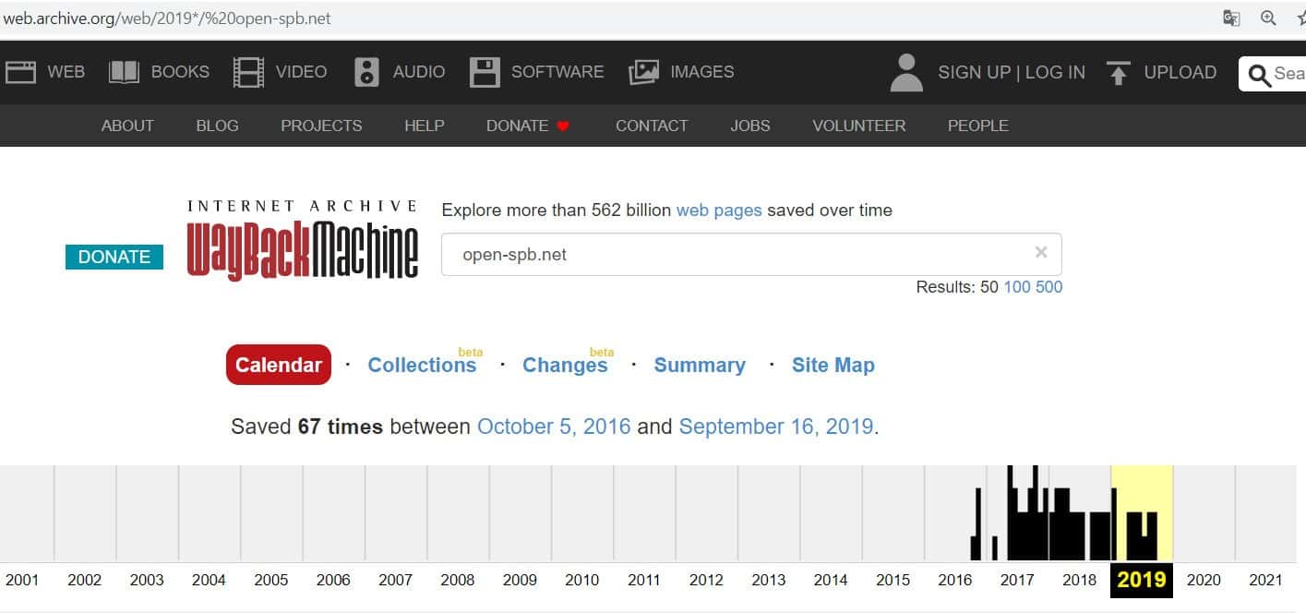Click the Internet Archive search box
Viewport: 1306px width, 613px height.
pyautogui.click(x=1273, y=74)
